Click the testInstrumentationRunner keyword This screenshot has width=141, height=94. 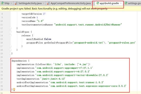click(x=37, y=25)
